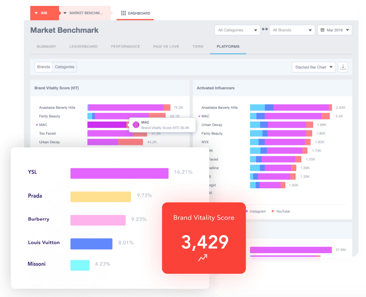The image size is (366, 297).
Task: Click the purple YSL 16.21% bar
Action: click(119, 173)
